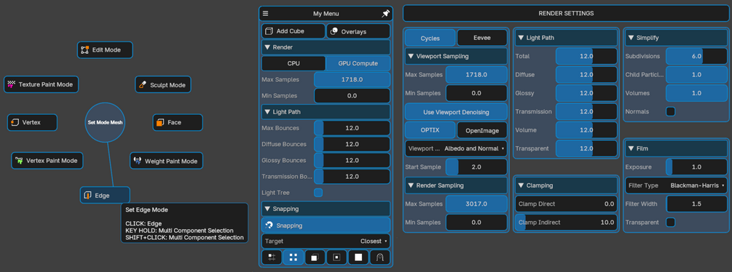This screenshot has height=272, width=732.
Task: Click the Min Samples field in My Menu
Action: (352, 96)
